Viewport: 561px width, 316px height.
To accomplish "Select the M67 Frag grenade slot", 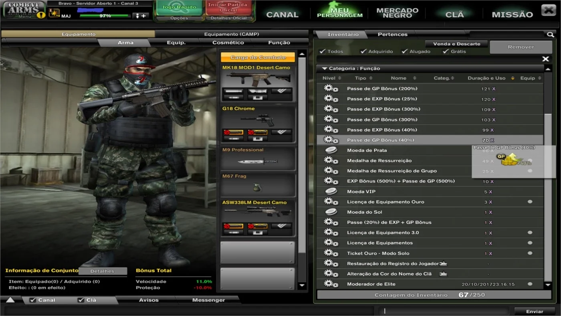I will point(258,185).
